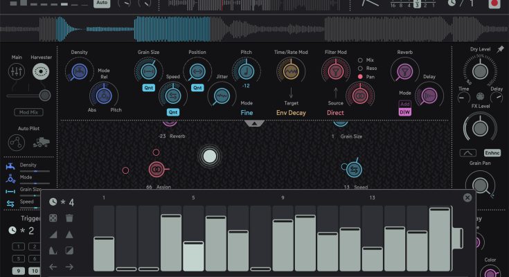Viewport: 509px width, 277px height.
Task: Toggle the Qnt button under Grain Size
Action: pos(148,88)
